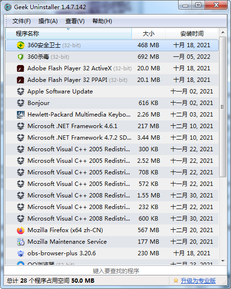Click the scrollbar up arrow
231x289 pixels.
pos(223,32)
